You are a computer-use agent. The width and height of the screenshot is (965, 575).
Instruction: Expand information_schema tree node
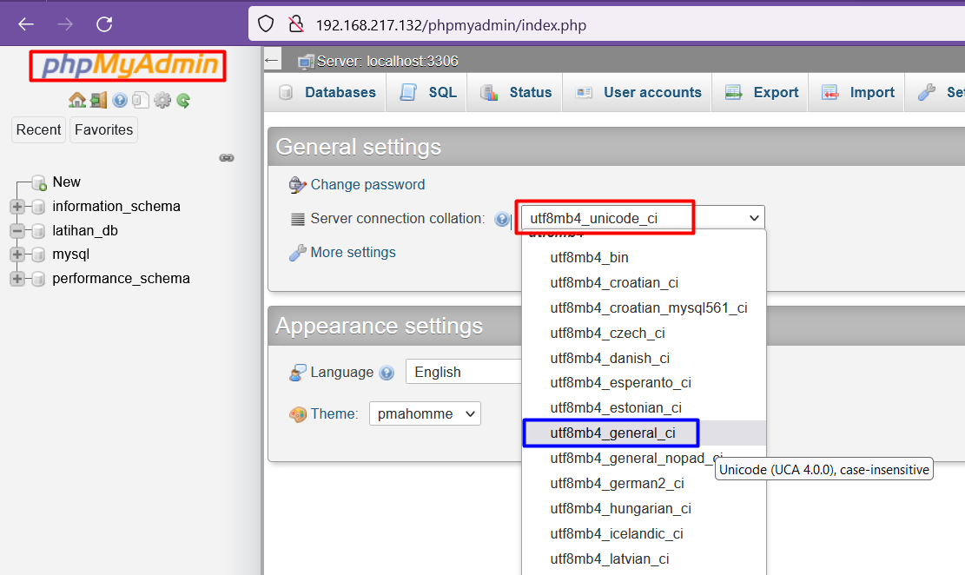[17, 206]
